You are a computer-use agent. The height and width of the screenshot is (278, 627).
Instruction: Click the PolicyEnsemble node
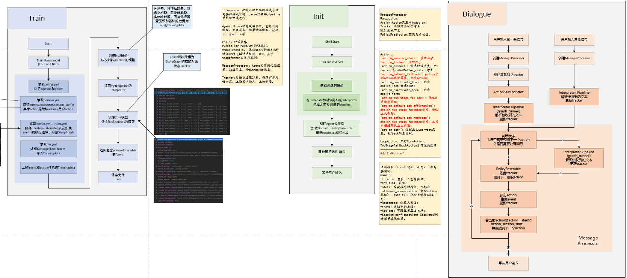pyautogui.click(x=508, y=173)
